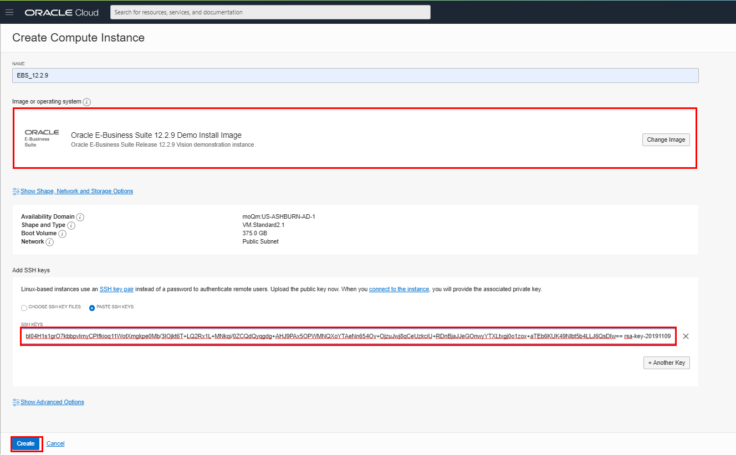
Task: Remove the SSH key with the X icon
Action: (x=686, y=336)
